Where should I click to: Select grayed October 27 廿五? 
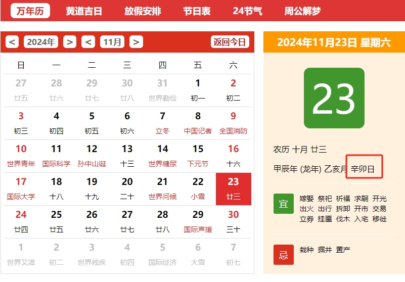point(21,90)
